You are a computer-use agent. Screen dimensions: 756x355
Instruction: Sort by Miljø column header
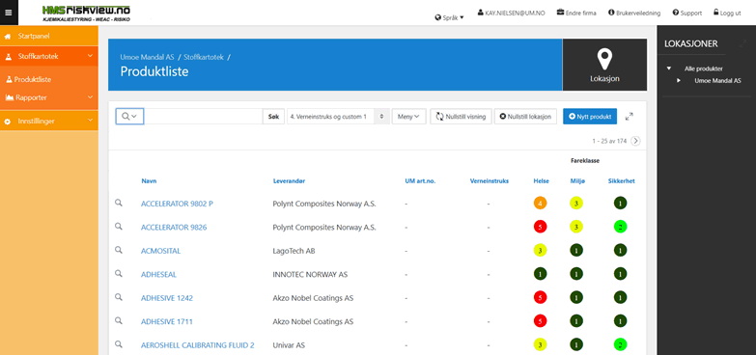click(x=576, y=181)
